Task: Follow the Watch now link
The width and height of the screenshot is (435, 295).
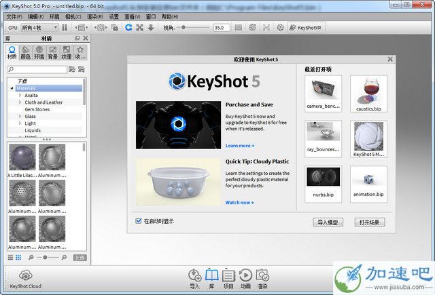Action: [x=239, y=203]
